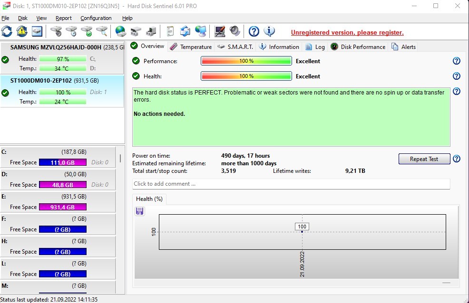Click the disk with green checkmark icon
This screenshot has width=469, height=303.
tap(87, 31)
